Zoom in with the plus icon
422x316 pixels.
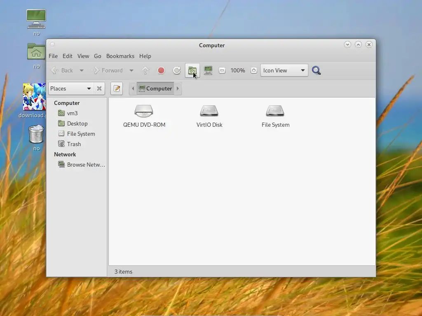[253, 70]
